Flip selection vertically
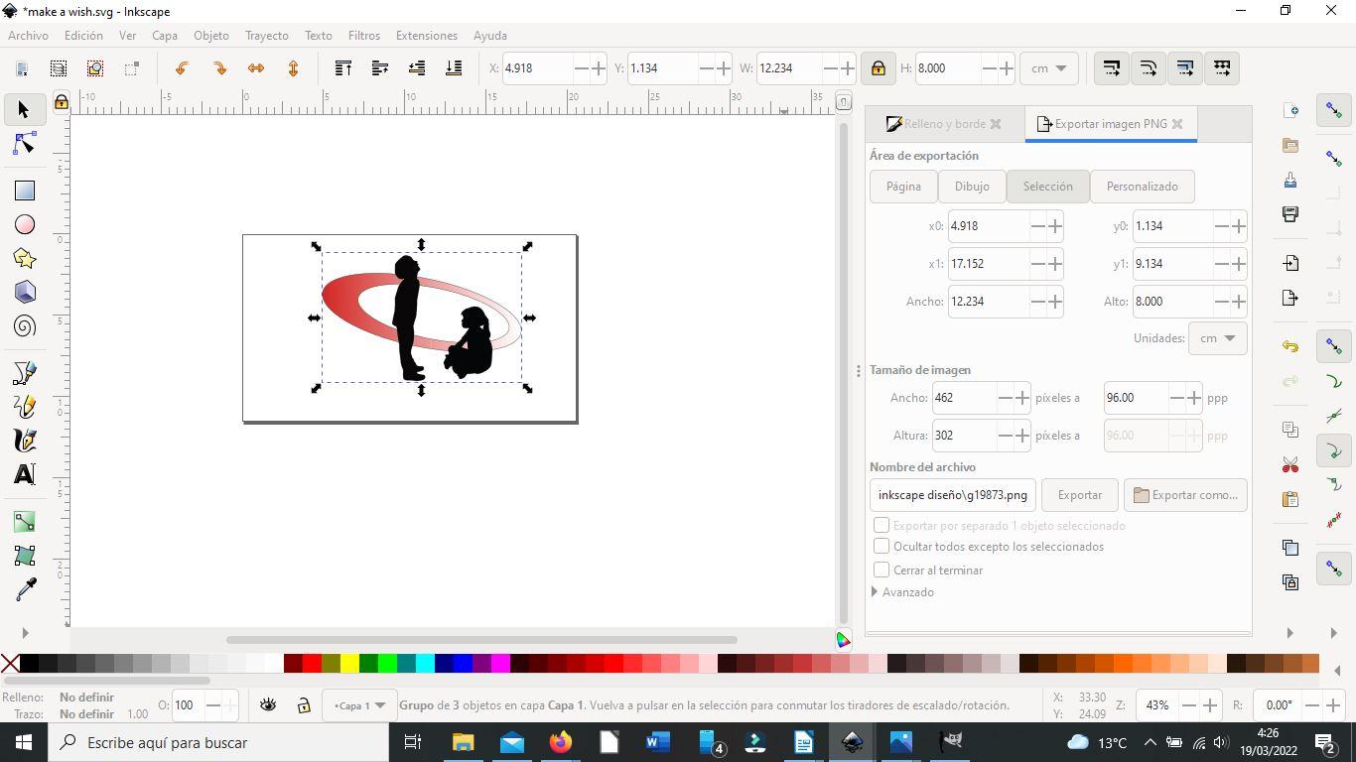This screenshot has height=762, width=1356. (x=293, y=68)
